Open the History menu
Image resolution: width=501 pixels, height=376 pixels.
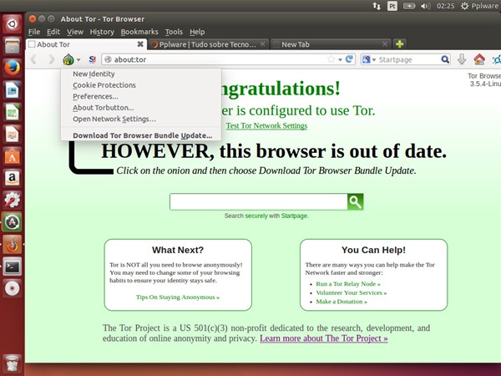102,32
